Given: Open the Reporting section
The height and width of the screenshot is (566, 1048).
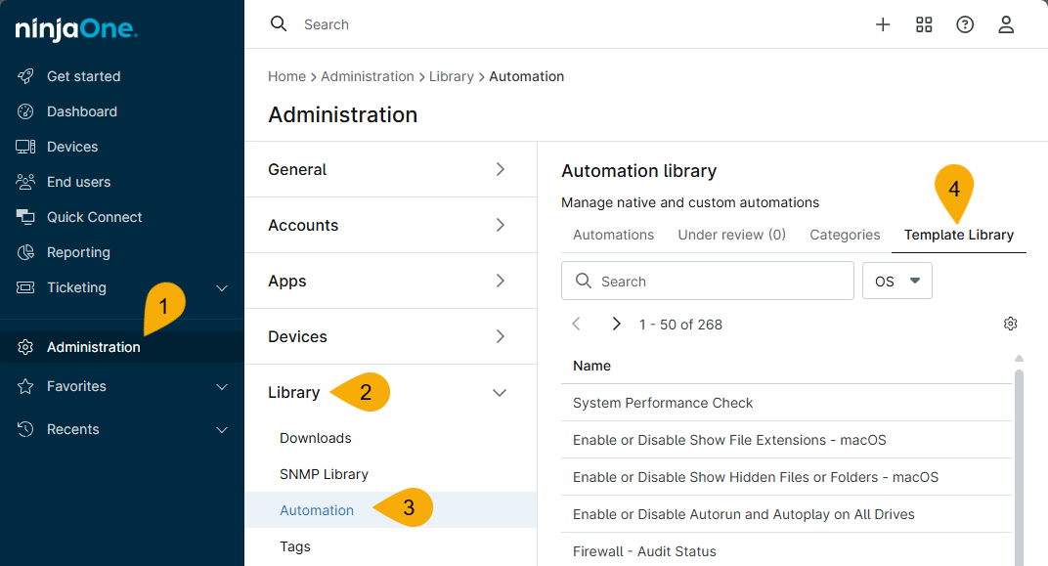Looking at the screenshot, I should [82, 251].
